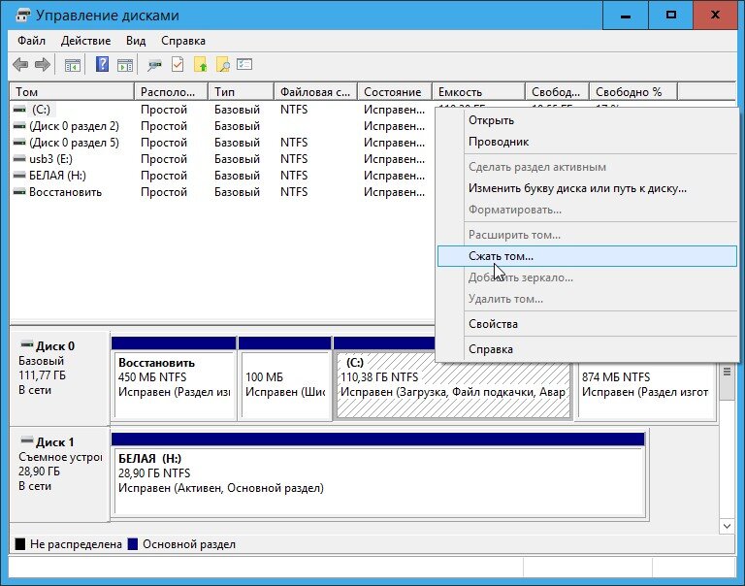Viewport: 745px width, 586px height.
Task: Click Базовый cell in the Восстановить row
Action: click(x=237, y=192)
